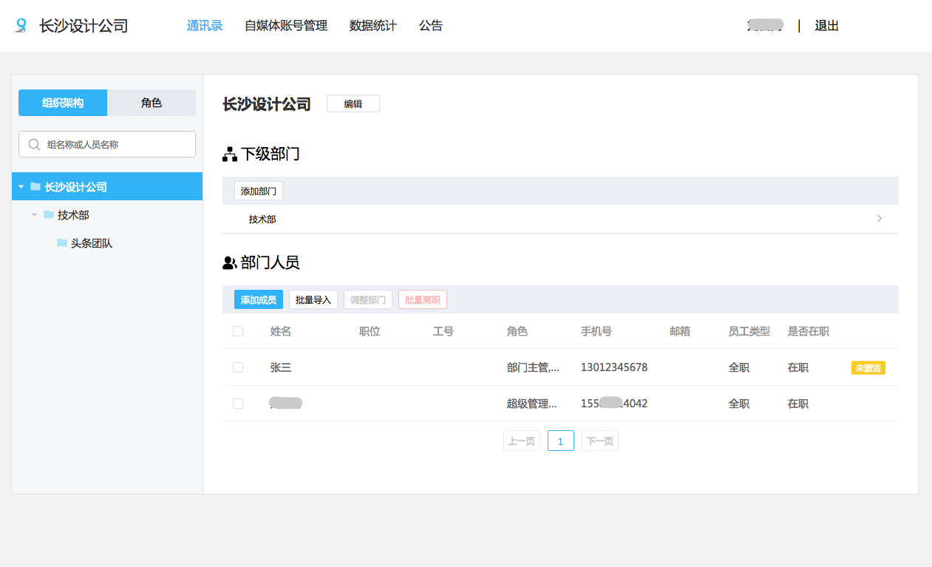The width and height of the screenshot is (932, 567).
Task: Check the checkbox for member 张三
Action: (x=237, y=367)
